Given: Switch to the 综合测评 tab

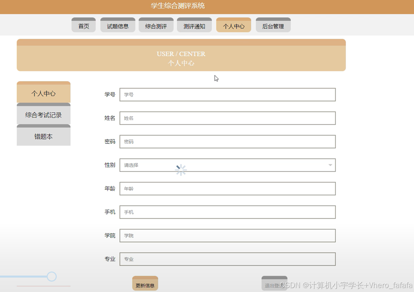Looking at the screenshot, I should pyautogui.click(x=156, y=25).
